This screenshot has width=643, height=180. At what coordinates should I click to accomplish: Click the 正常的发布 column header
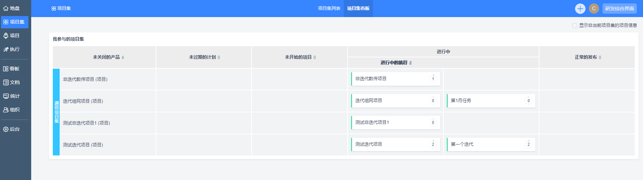[x=587, y=57]
